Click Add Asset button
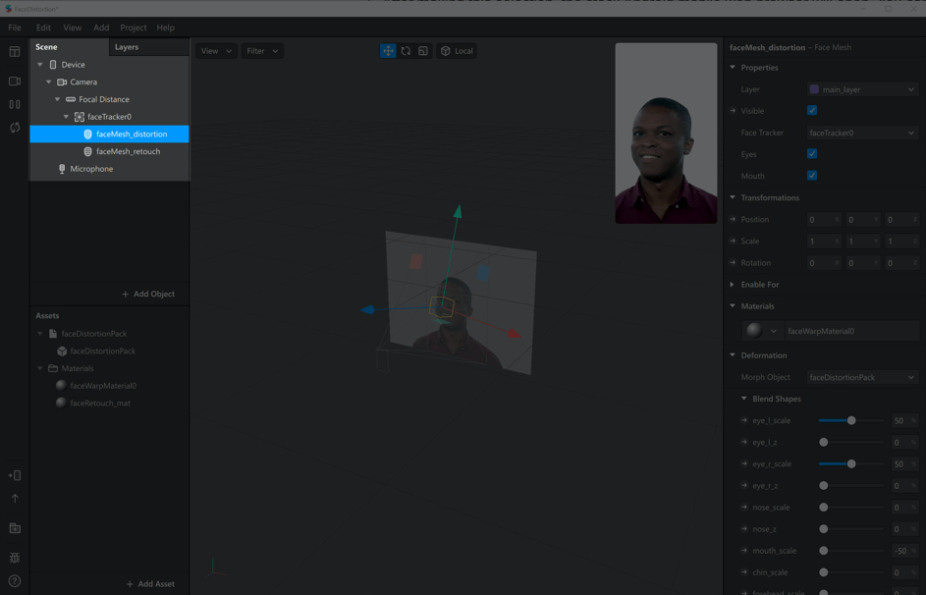 pyautogui.click(x=150, y=584)
